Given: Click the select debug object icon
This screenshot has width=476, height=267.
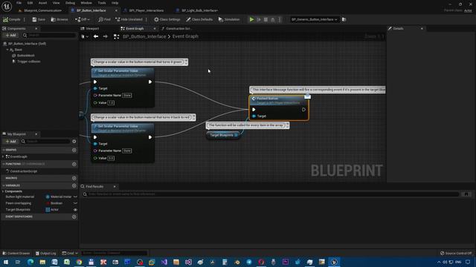Looking at the screenshot, I should (x=344, y=19).
